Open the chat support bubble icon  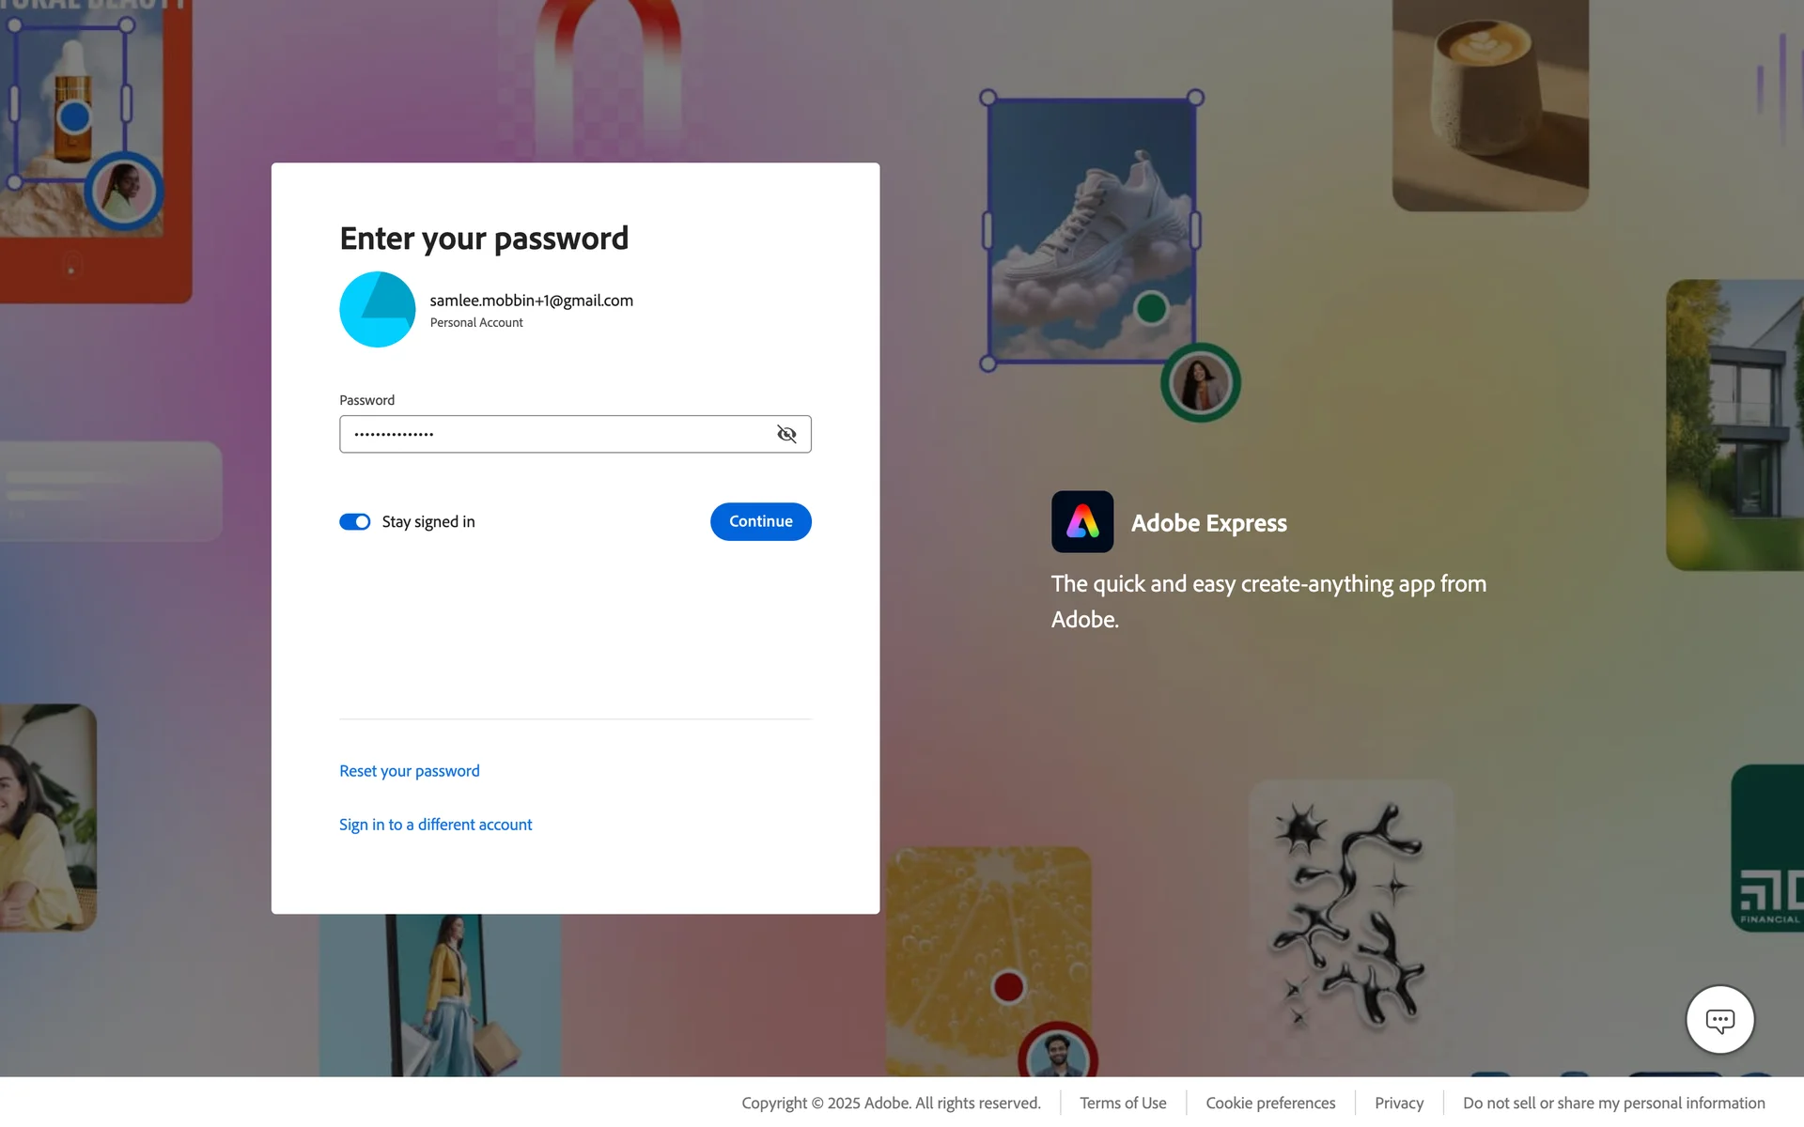1720,1020
